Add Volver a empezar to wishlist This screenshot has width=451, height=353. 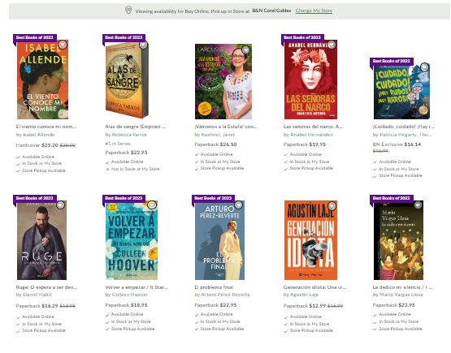[152, 204]
